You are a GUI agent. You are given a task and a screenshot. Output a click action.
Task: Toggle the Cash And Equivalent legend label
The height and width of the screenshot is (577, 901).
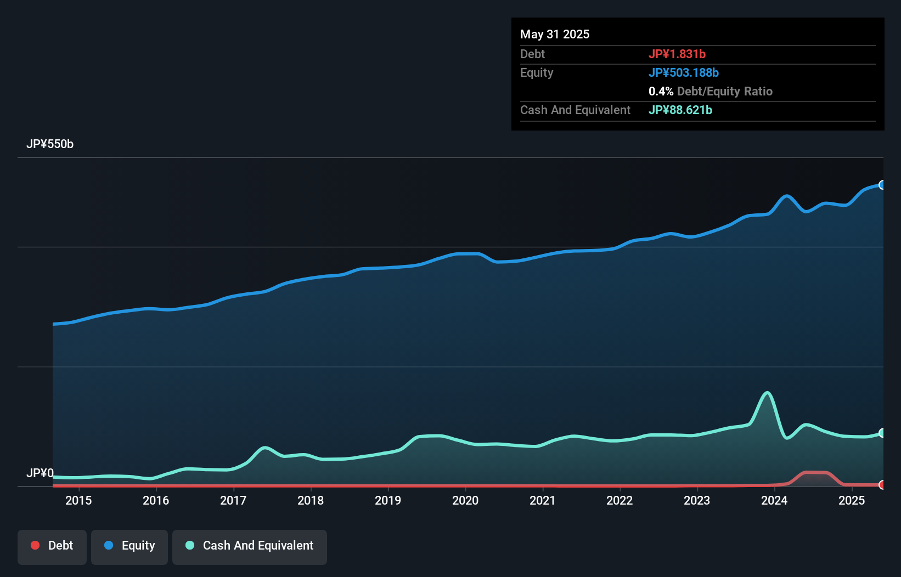pyautogui.click(x=258, y=545)
